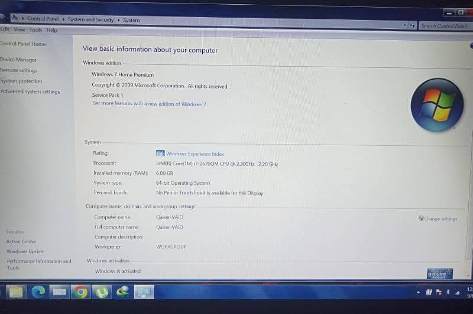The width and height of the screenshot is (473, 314).
Task: Open the keyboard app taskbar icon
Action: (60, 292)
